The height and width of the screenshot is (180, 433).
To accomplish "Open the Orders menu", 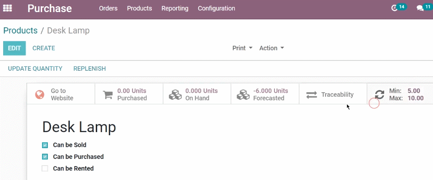I will (x=108, y=9).
